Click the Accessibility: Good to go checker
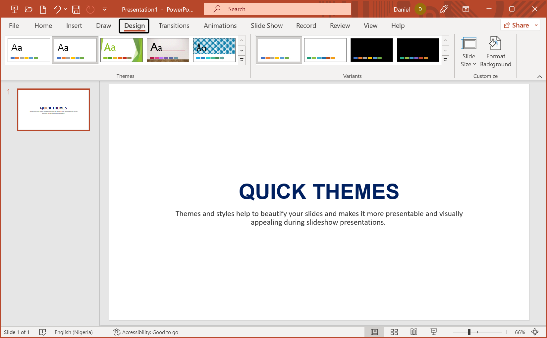Viewport: 547px width, 338px height. point(146,332)
